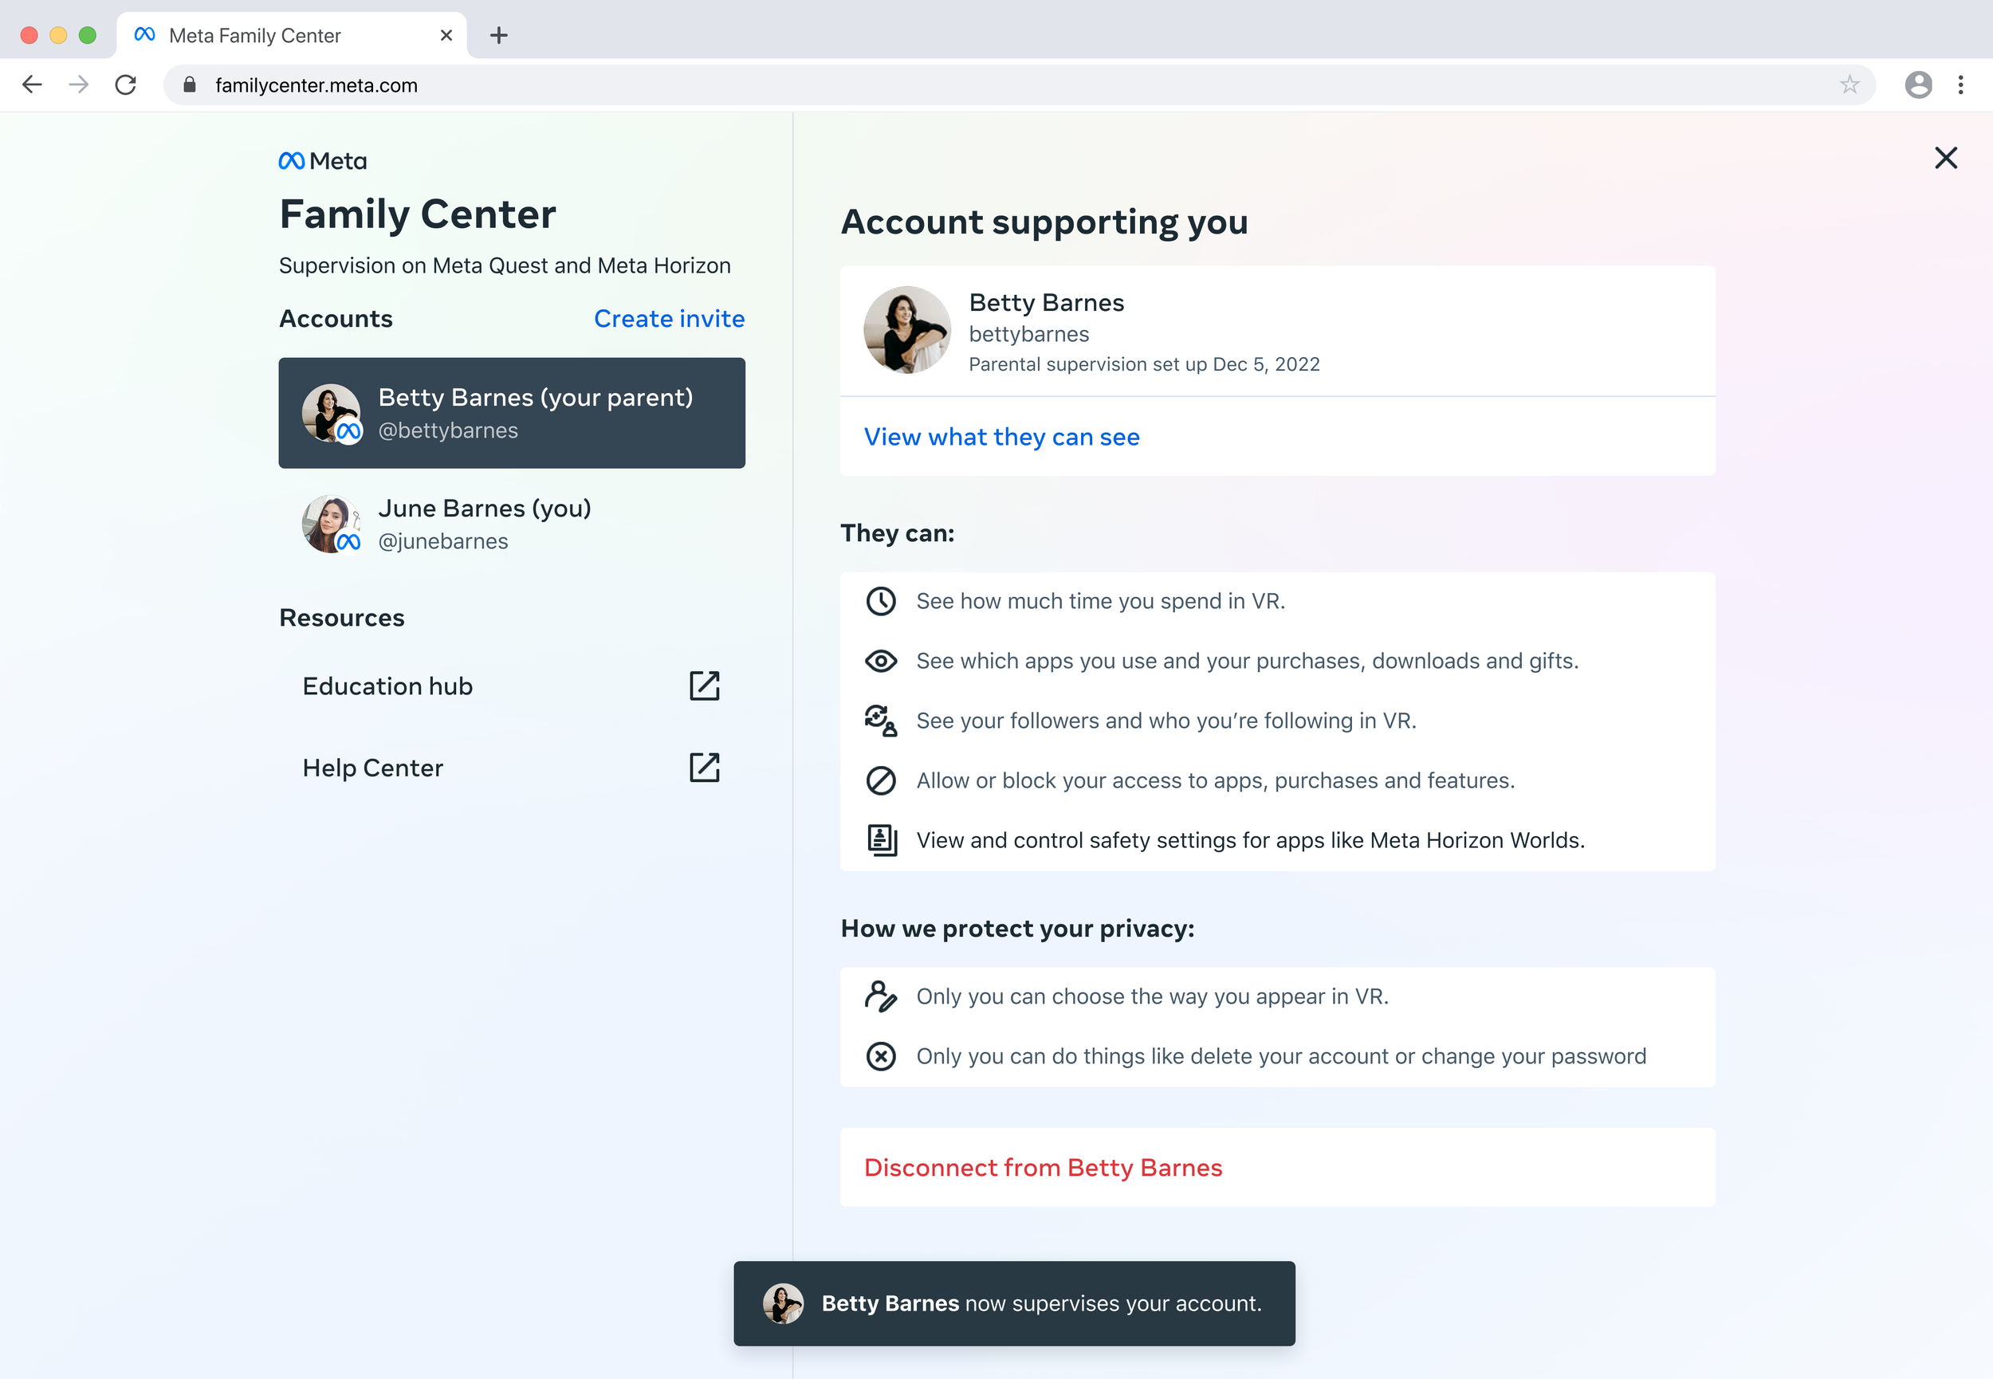Open Help Center external link icon
This screenshot has height=1379, width=1993.
[704, 768]
